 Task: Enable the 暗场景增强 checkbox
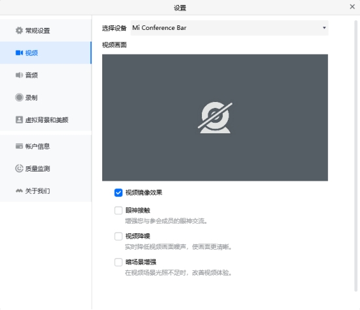[118, 262]
